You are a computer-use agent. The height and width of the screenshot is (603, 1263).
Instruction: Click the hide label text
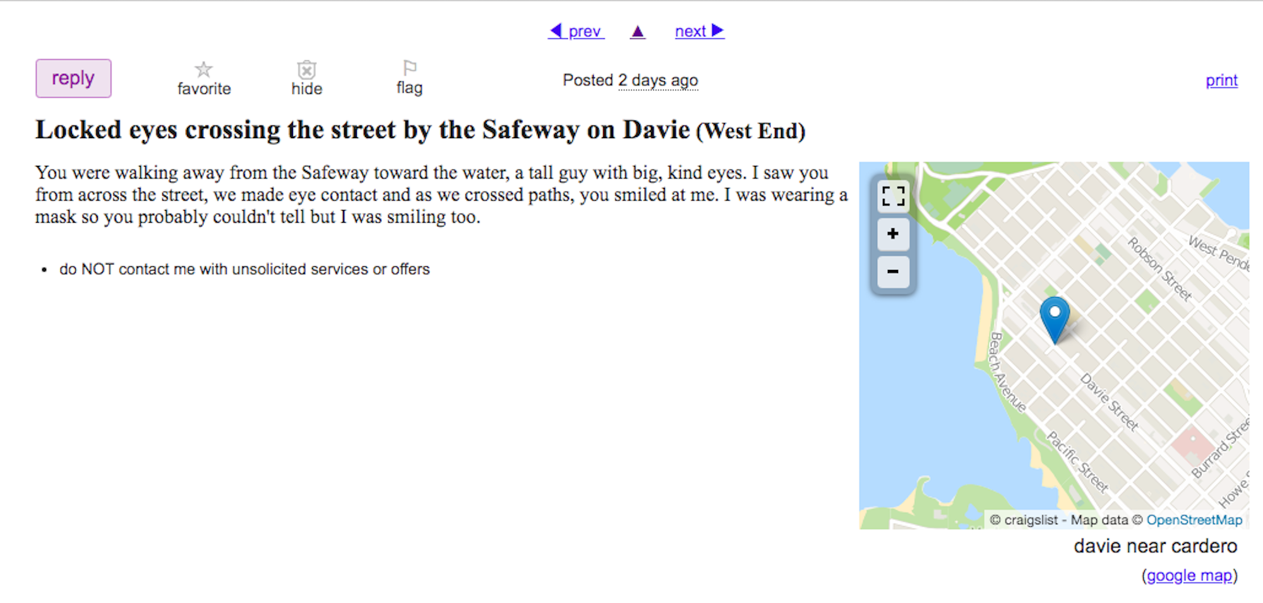coord(307,89)
